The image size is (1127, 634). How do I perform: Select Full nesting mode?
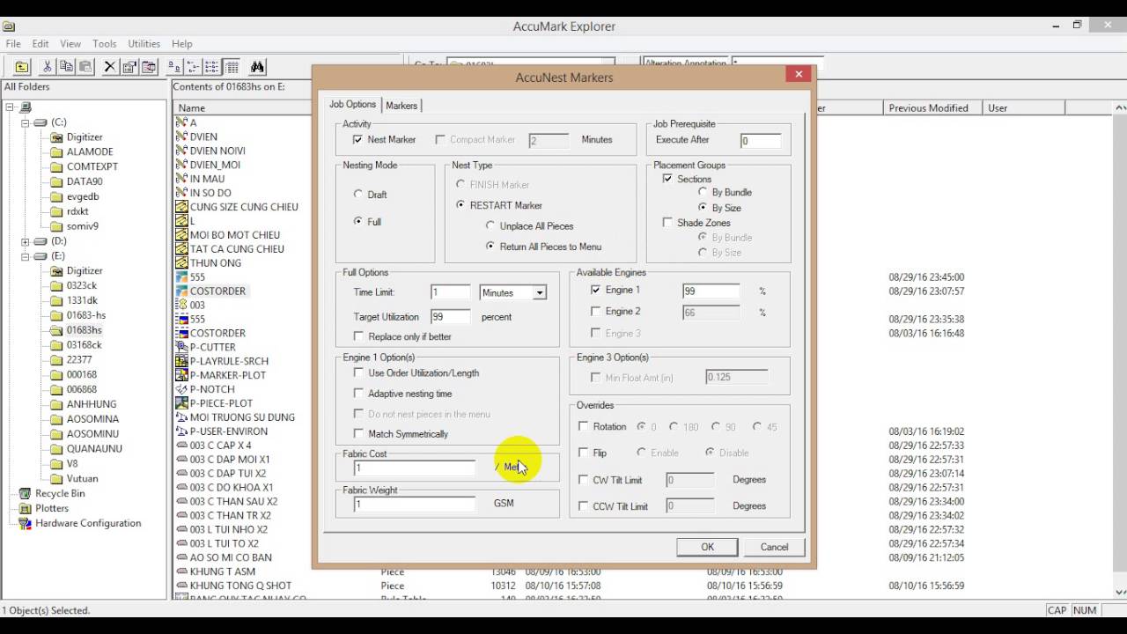coord(357,221)
